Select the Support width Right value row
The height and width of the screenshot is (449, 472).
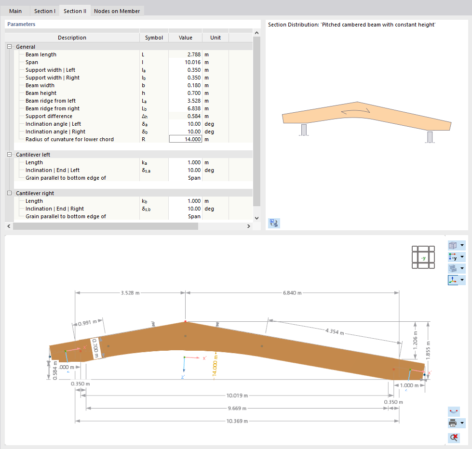coord(186,78)
